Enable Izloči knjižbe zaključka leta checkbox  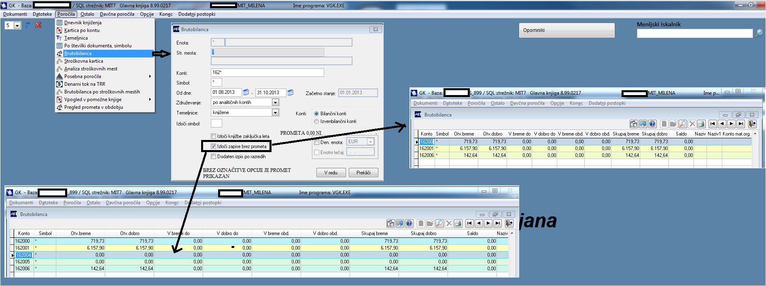pyautogui.click(x=214, y=136)
